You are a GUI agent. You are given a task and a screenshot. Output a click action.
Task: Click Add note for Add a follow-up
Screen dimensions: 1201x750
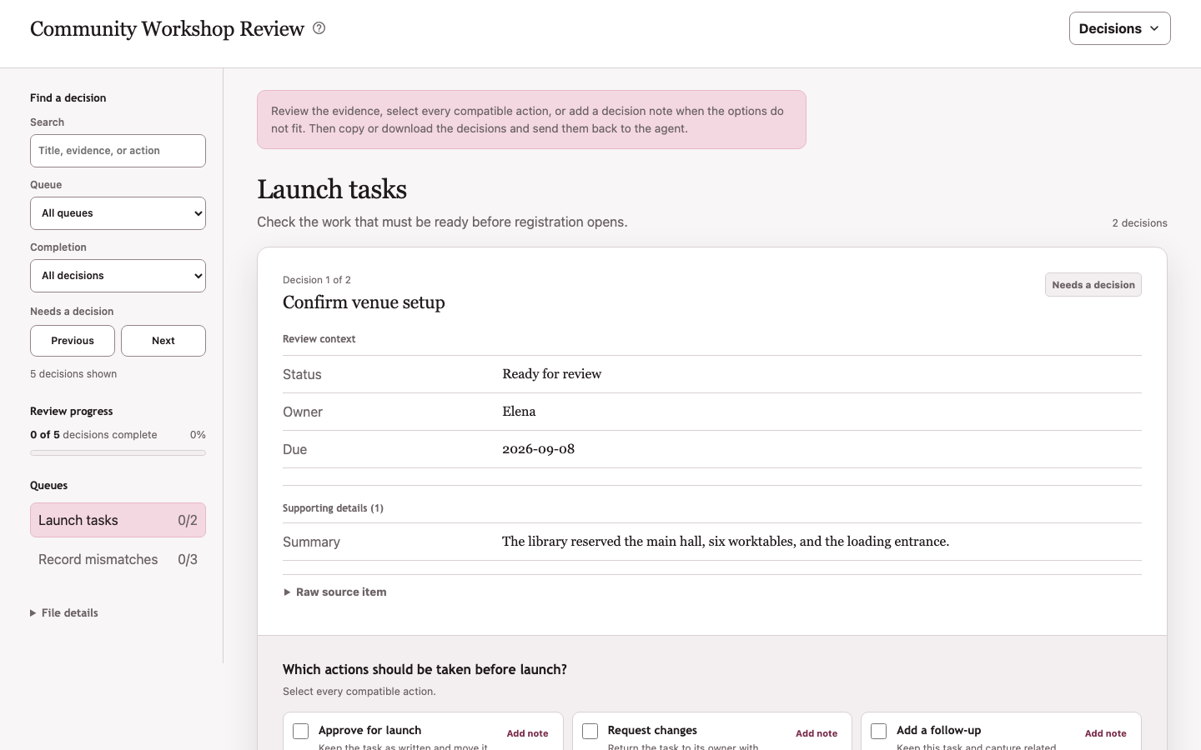tap(1105, 733)
